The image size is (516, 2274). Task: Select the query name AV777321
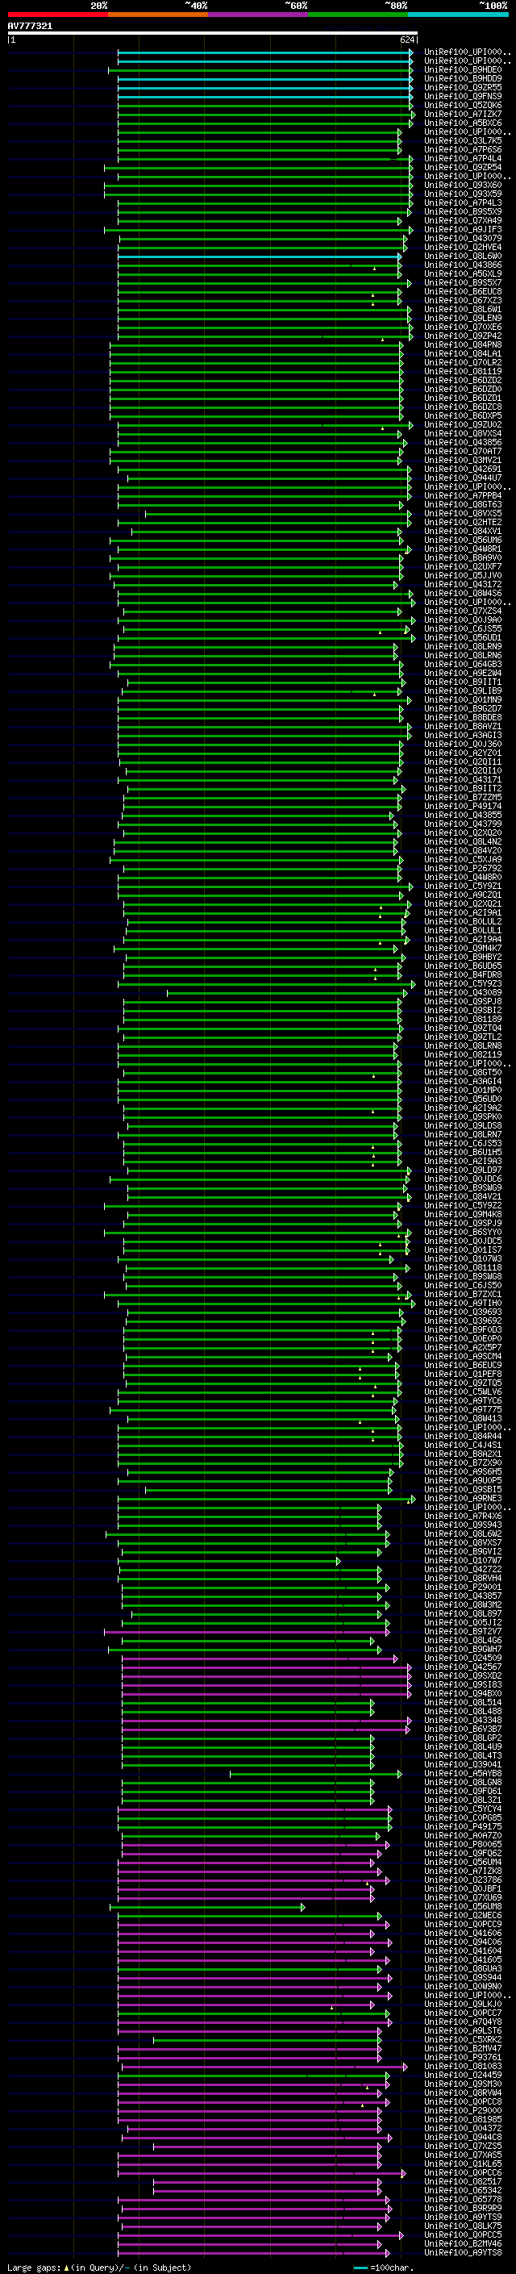pos(30,27)
